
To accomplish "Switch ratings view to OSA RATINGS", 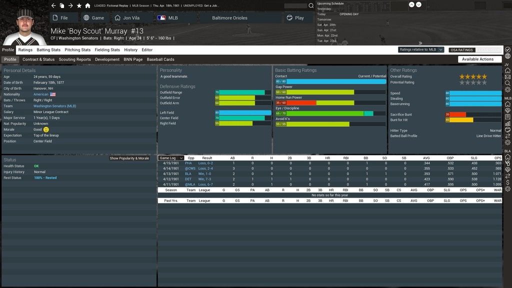I will 461,50.
